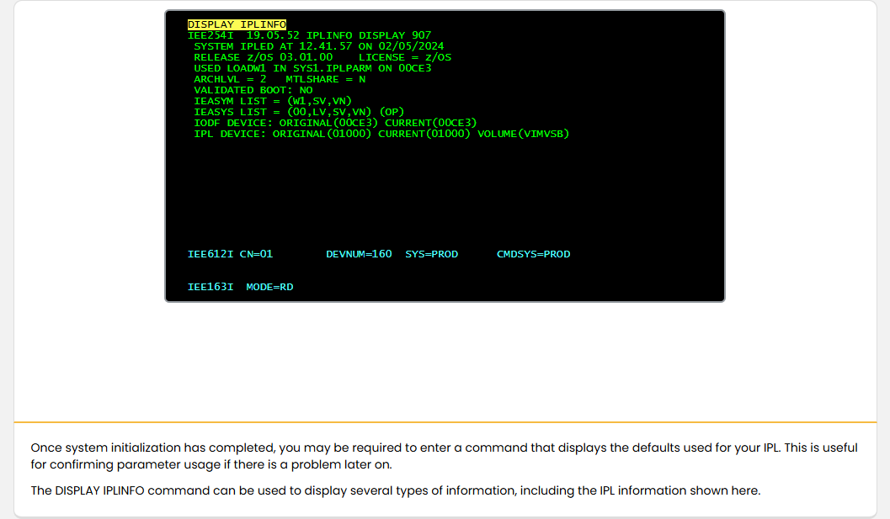
Task: Click the IEE612I CN=01 status text
Action: (x=230, y=254)
